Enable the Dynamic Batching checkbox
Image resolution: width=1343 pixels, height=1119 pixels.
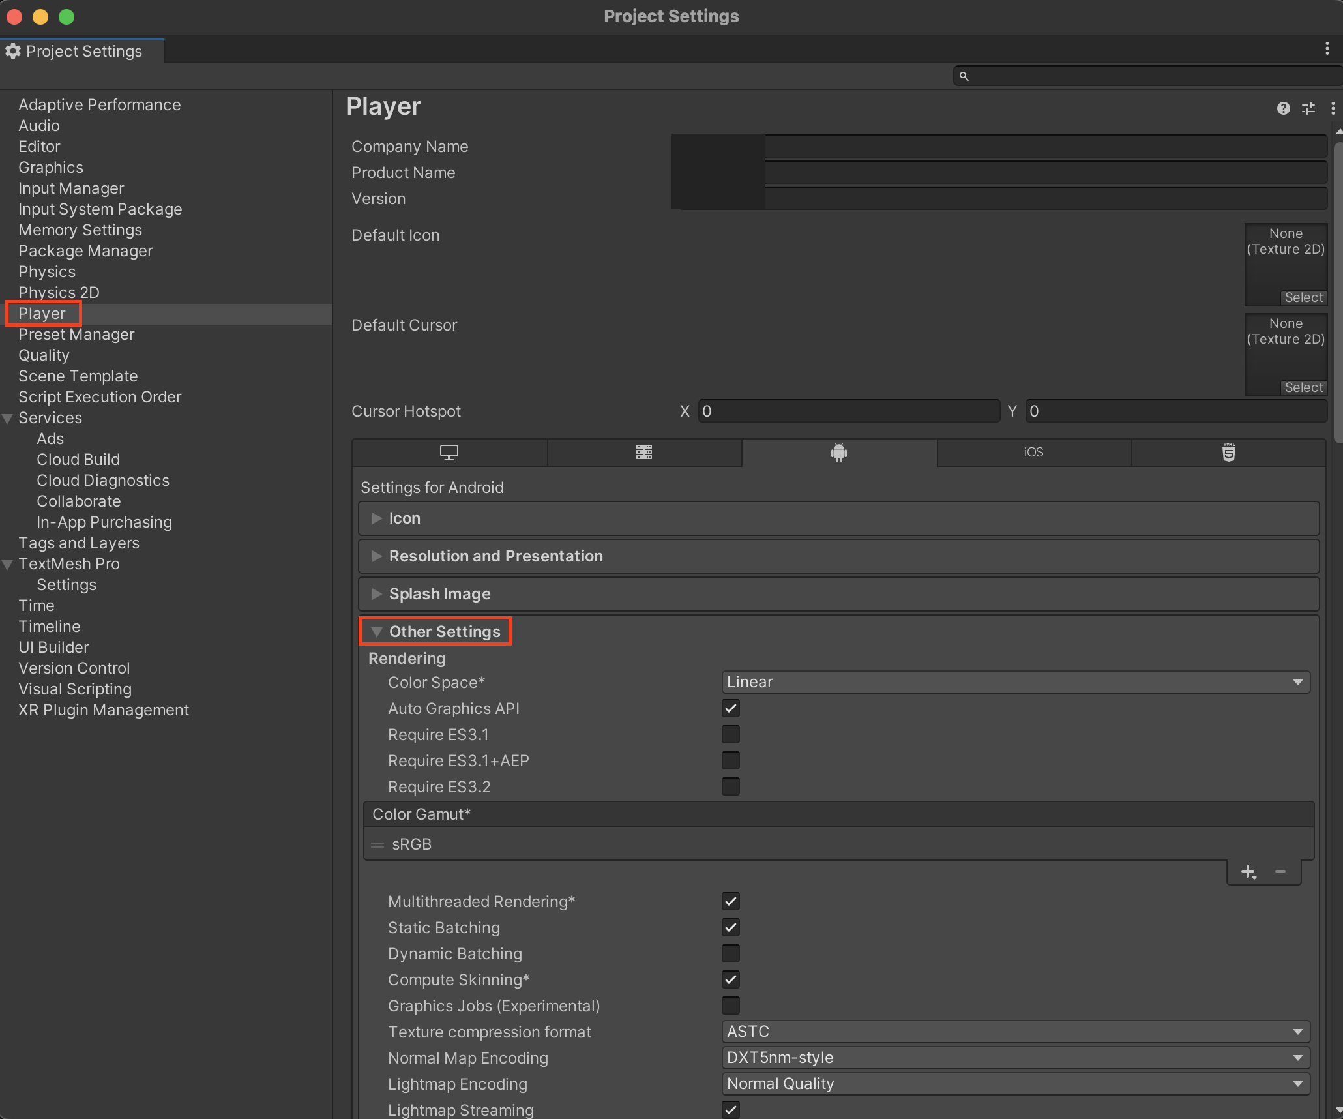(731, 954)
